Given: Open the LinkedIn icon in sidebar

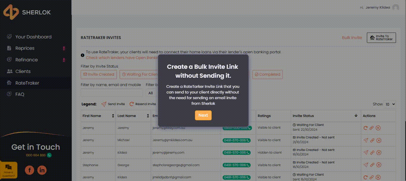Looking at the screenshot, I should click(42, 170).
